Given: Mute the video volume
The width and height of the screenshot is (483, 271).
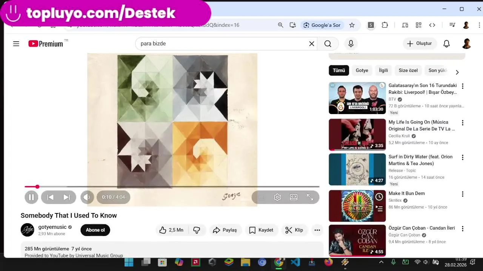Looking at the screenshot, I should [87, 197].
